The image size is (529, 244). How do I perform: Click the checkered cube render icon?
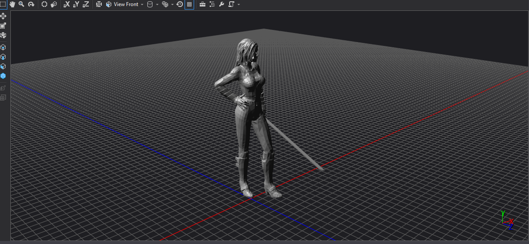(165, 4)
